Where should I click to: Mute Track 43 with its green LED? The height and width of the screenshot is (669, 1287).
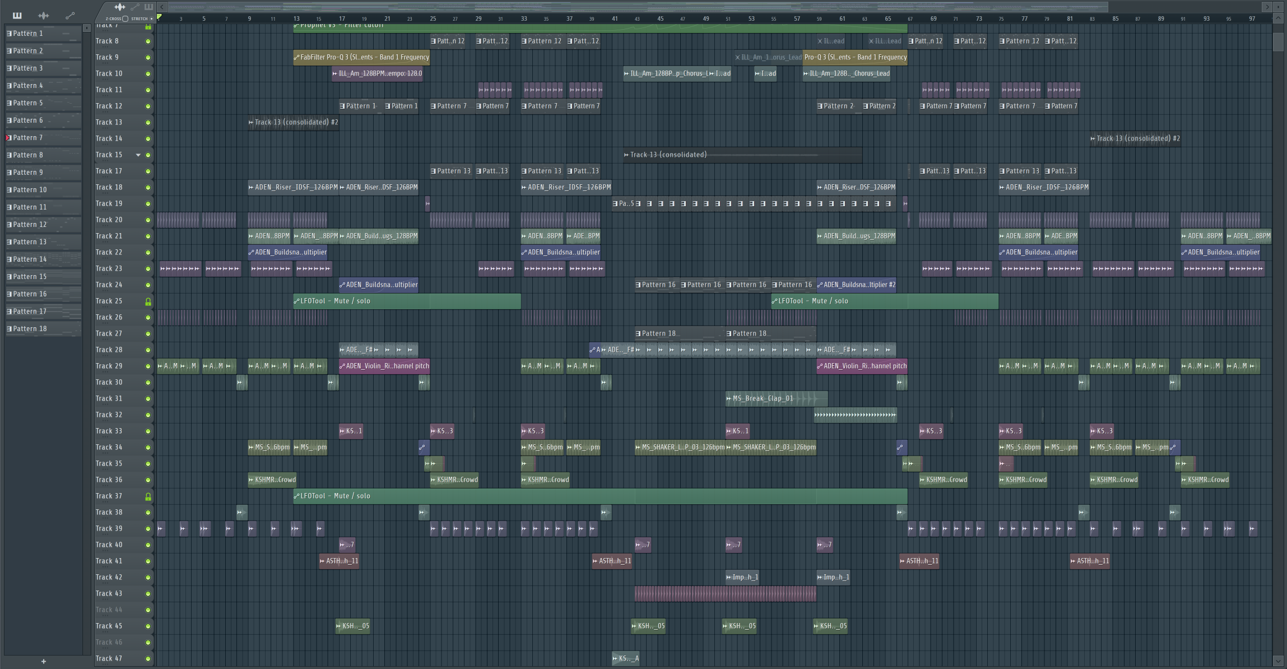pos(148,593)
